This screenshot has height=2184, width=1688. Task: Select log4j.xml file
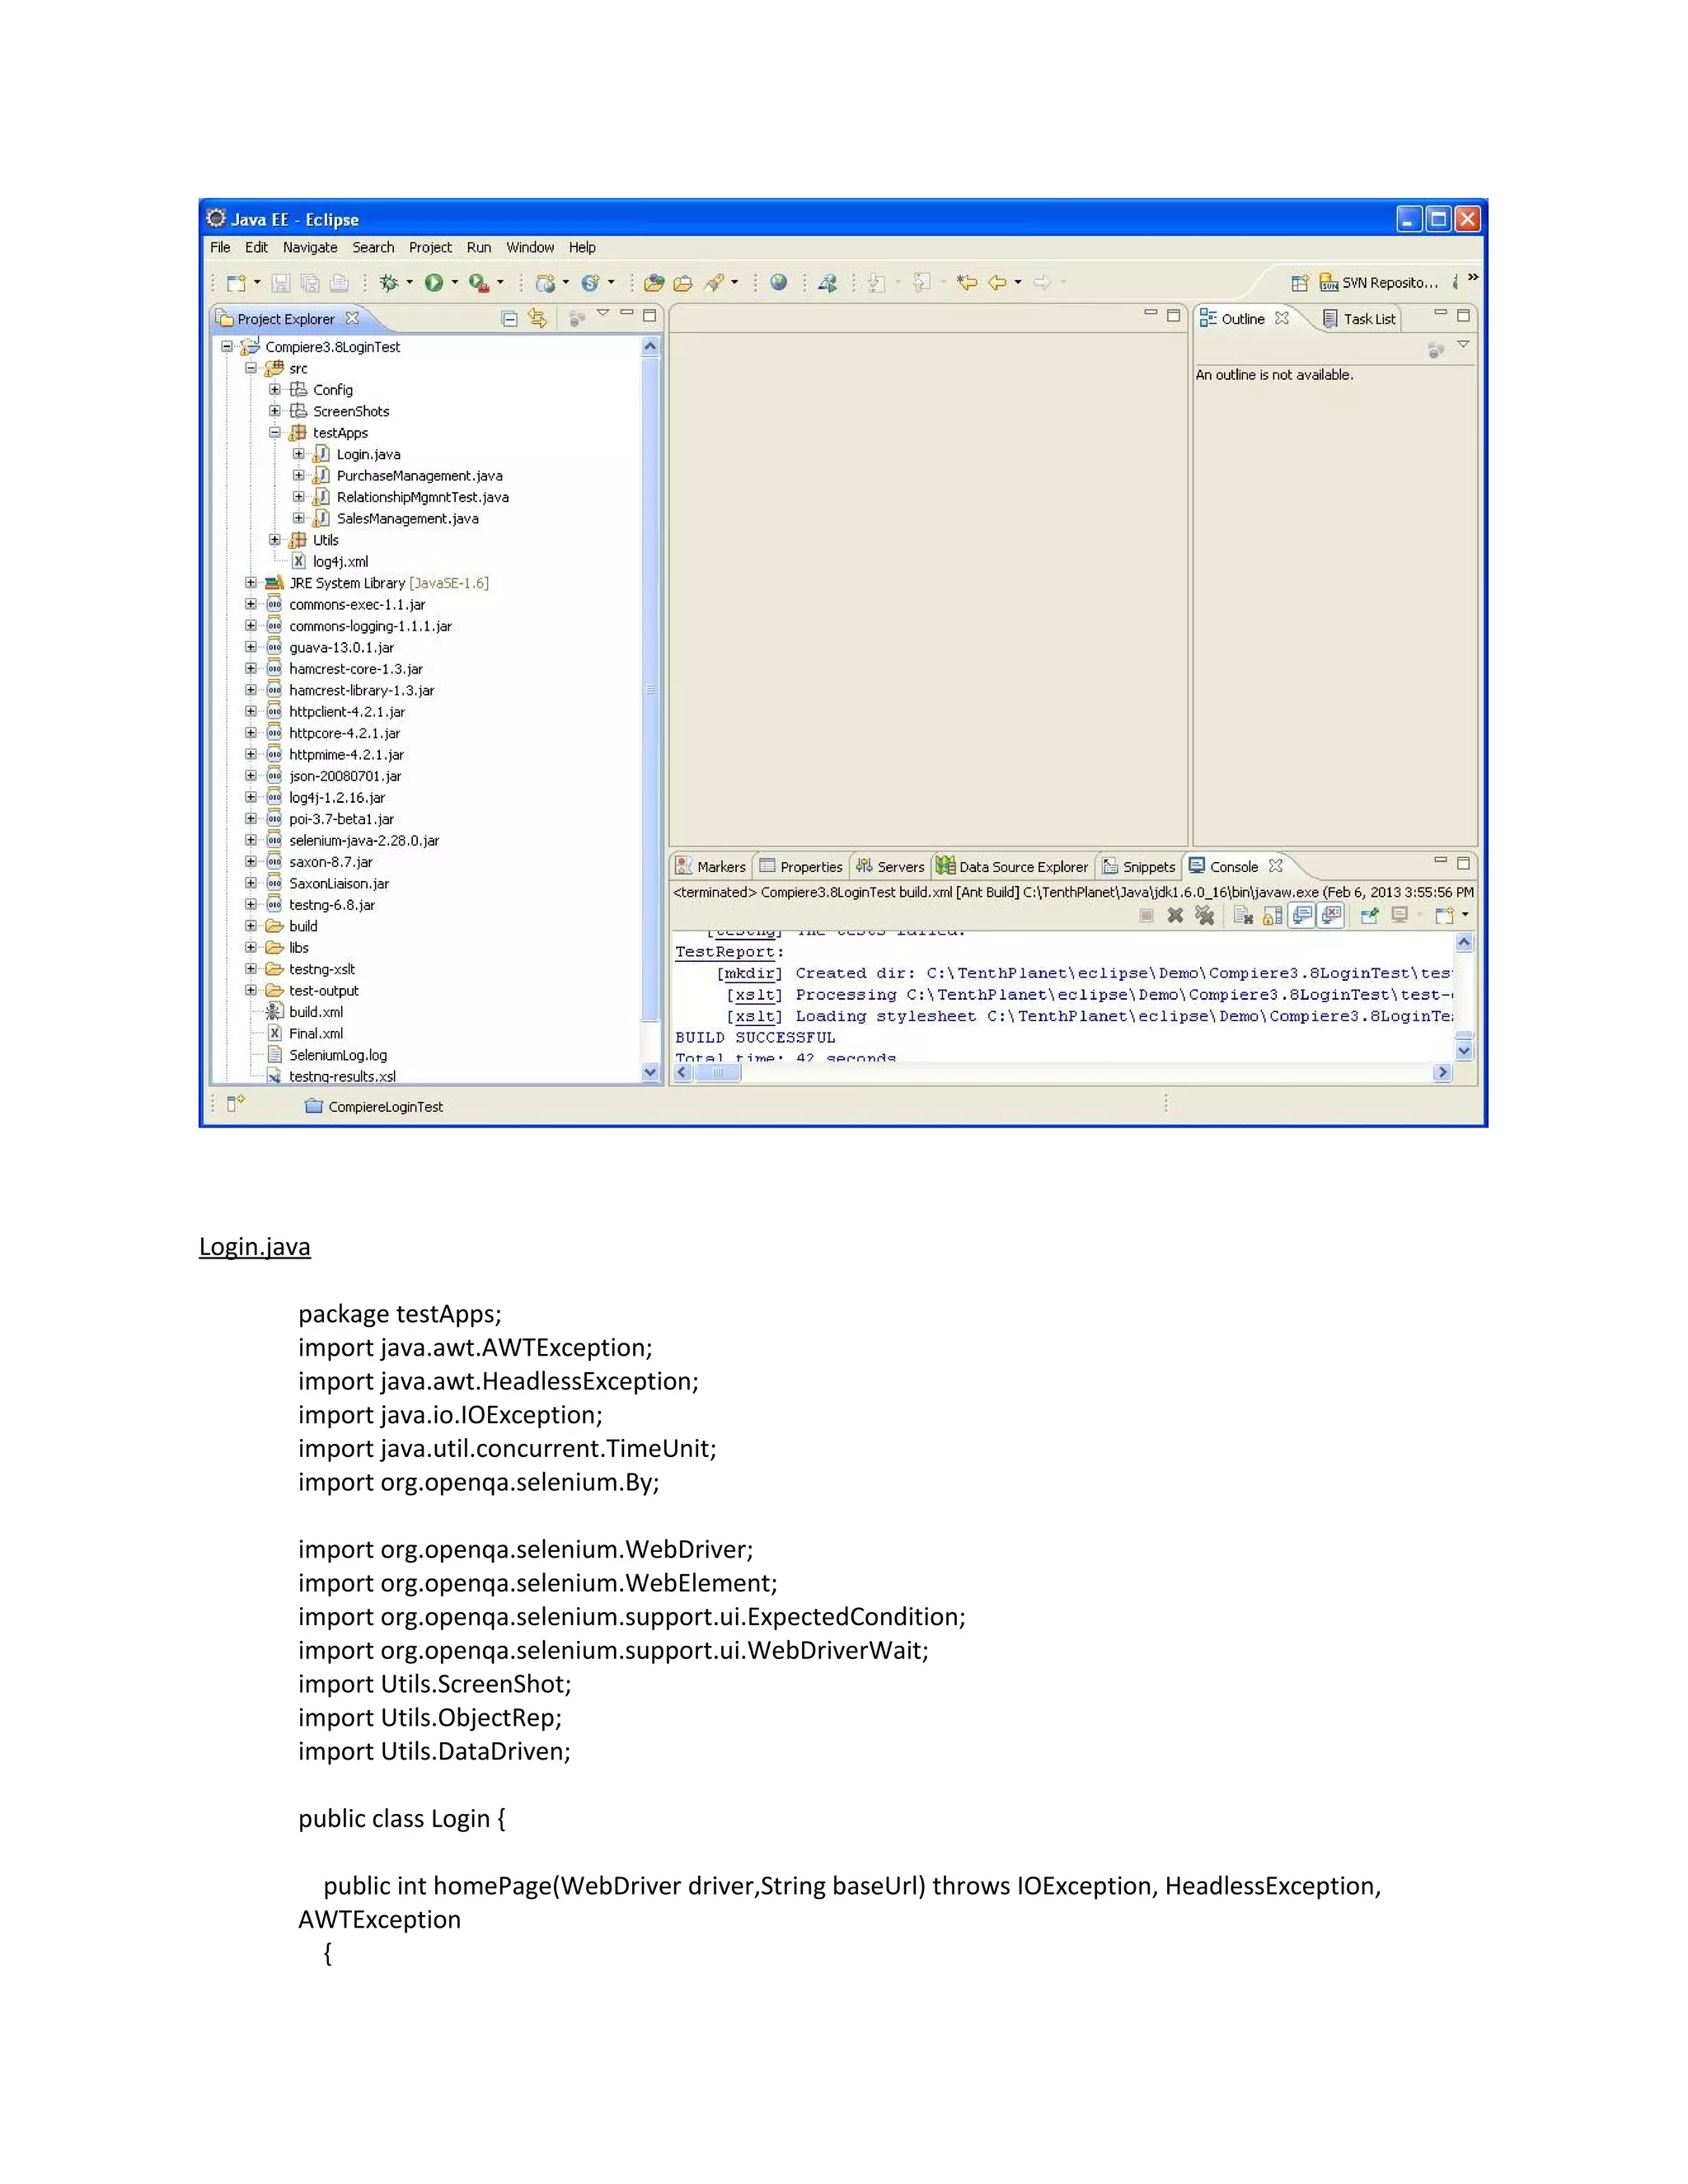coord(340,562)
